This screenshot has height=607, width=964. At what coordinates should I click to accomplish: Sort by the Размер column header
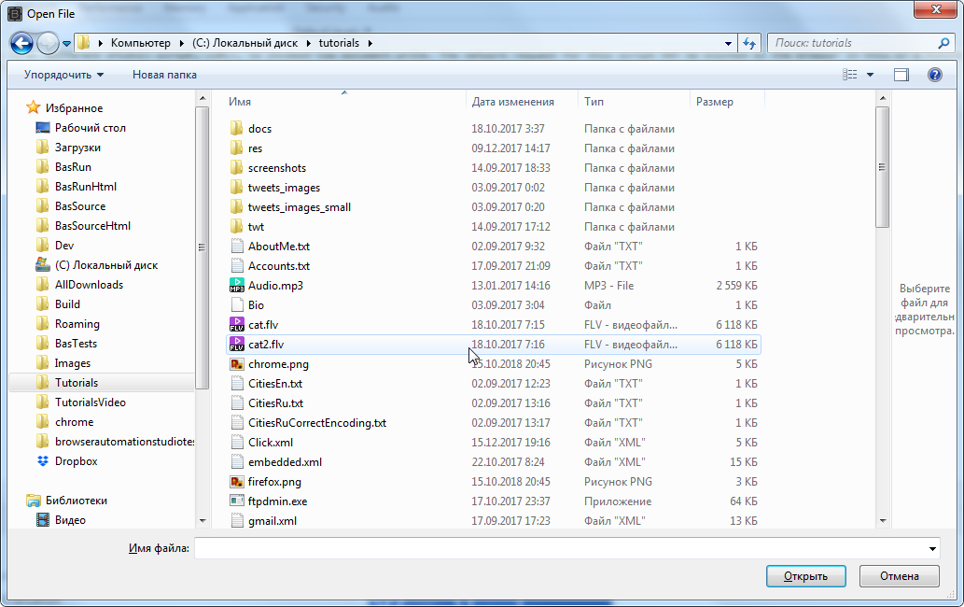coord(714,102)
